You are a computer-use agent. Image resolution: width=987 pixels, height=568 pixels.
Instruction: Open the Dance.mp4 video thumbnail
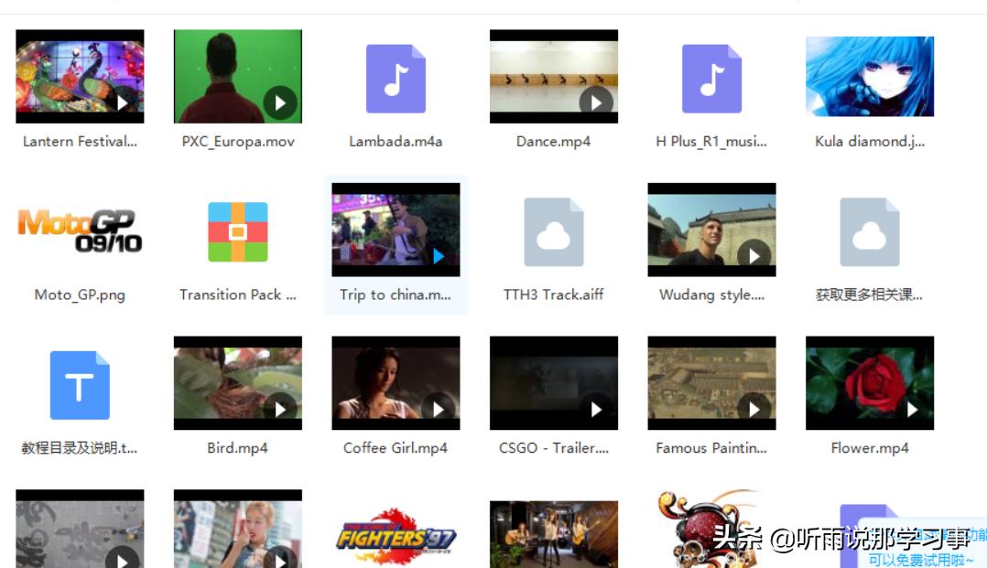pos(554,76)
